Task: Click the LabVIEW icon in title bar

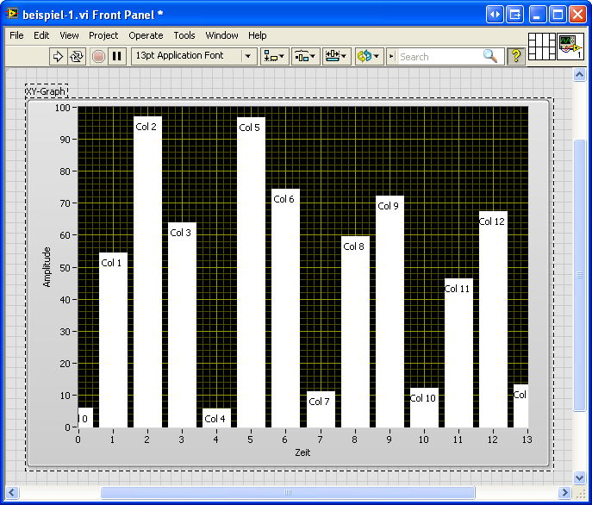Action: click(12, 14)
